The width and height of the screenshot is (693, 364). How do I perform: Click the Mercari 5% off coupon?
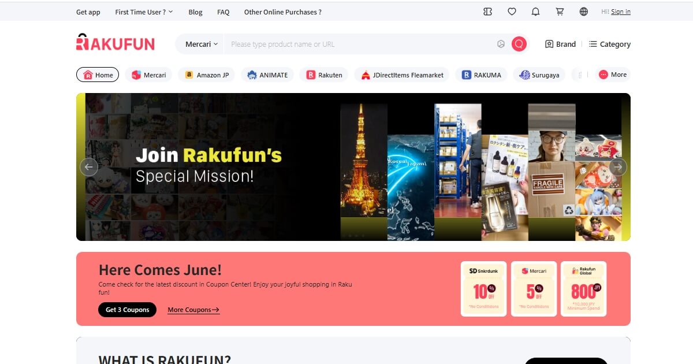pos(534,289)
